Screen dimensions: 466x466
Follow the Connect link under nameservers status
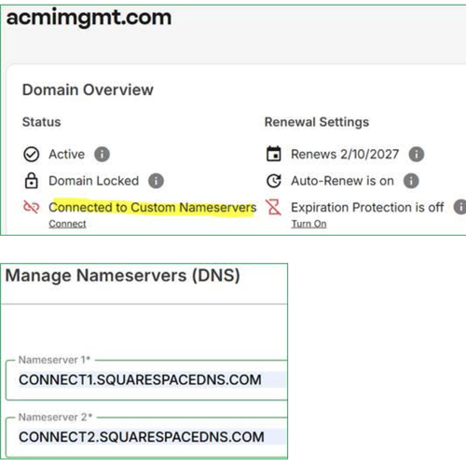(67, 224)
